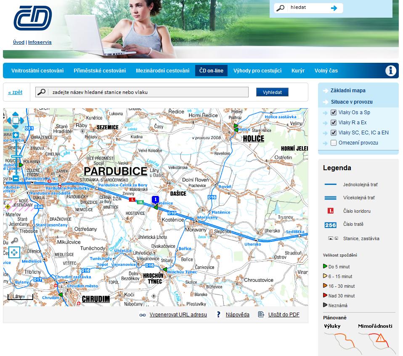Click the station or train search field
The image size is (403, 356).
coord(148,92)
